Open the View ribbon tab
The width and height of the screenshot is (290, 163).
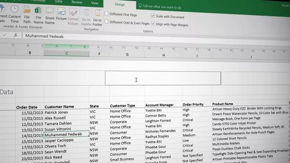pos(95,3)
